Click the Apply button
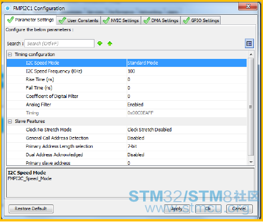Viewport: 263px width, 222px height. (x=177, y=209)
